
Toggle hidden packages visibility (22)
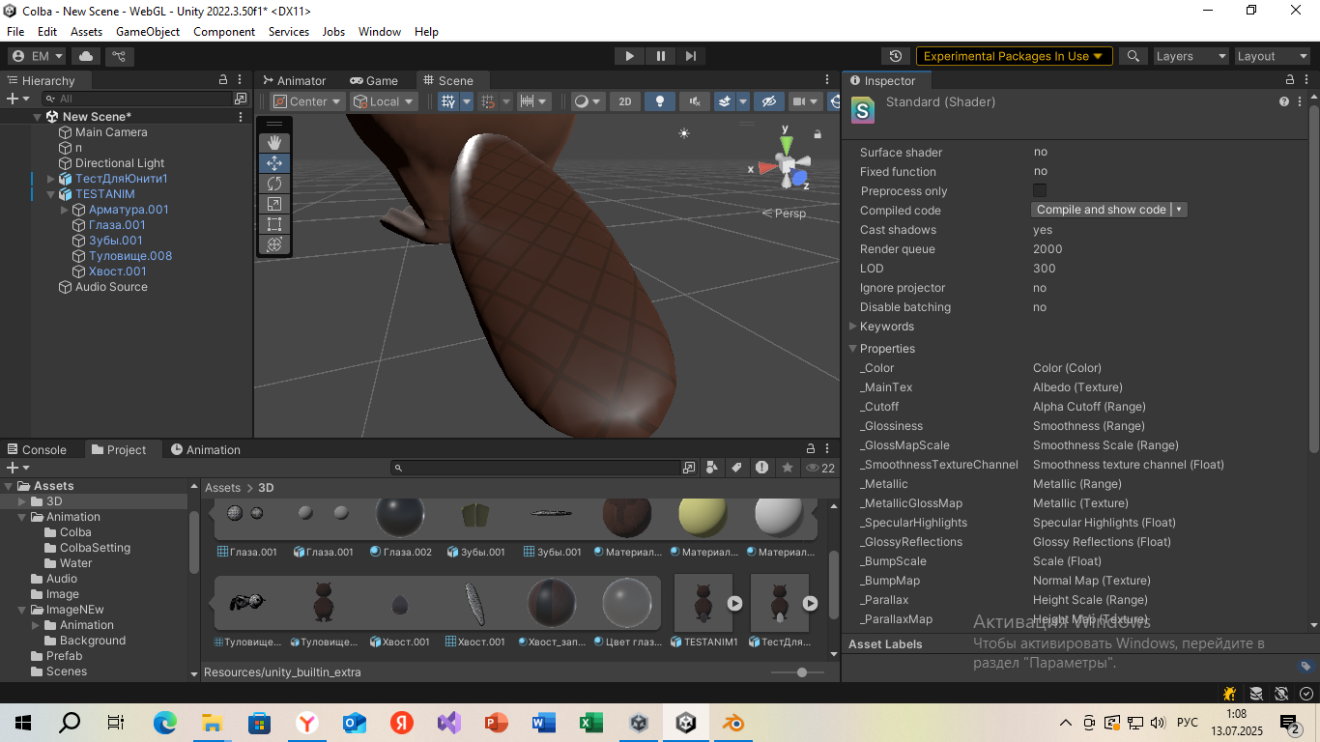coord(819,468)
